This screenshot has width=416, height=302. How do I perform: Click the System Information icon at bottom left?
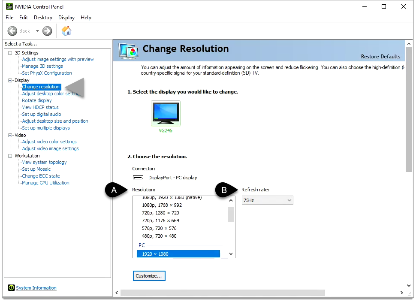click(11, 288)
